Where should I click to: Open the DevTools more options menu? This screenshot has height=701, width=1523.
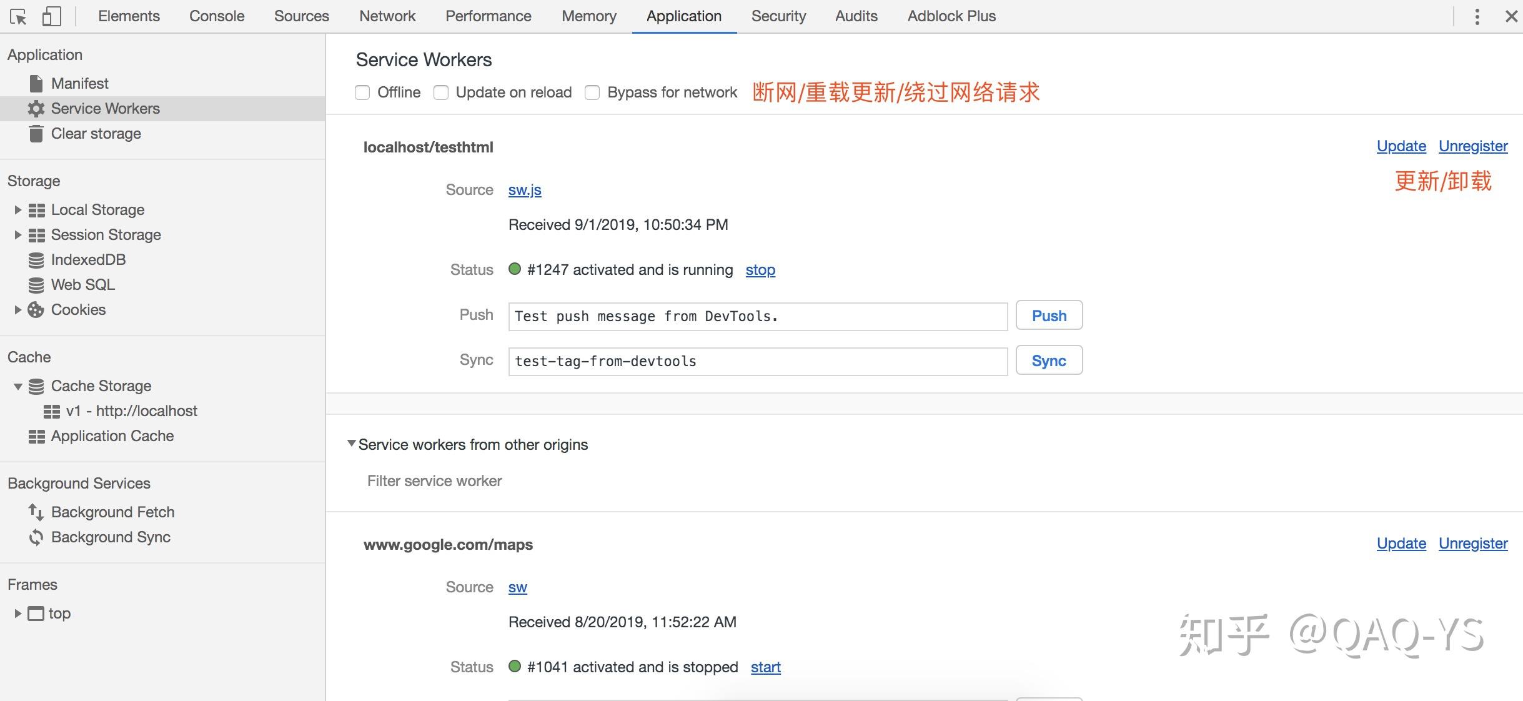(1477, 16)
